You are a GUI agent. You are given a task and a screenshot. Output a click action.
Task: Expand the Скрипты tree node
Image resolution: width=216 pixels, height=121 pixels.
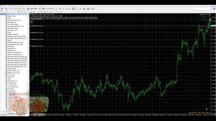click(x=2, y=111)
